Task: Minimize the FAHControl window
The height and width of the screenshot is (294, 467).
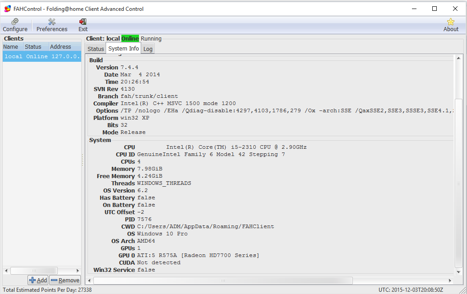Action: pos(414,9)
